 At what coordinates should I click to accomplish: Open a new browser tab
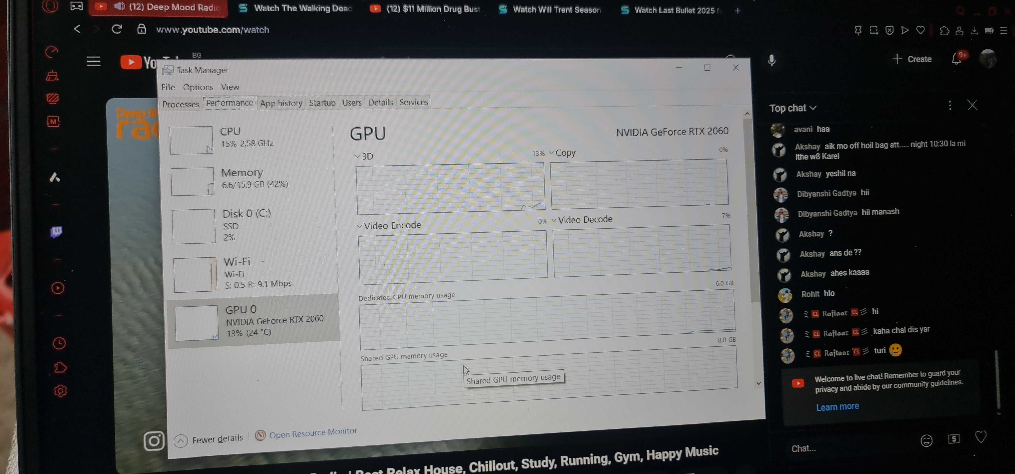point(738,11)
